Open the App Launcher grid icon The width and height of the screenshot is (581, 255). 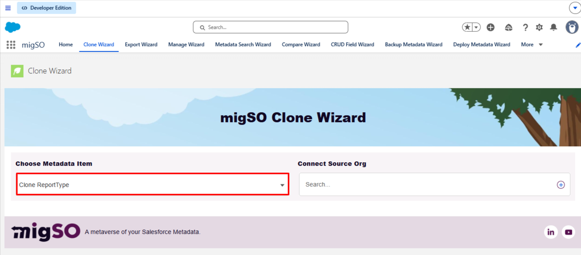tap(11, 44)
